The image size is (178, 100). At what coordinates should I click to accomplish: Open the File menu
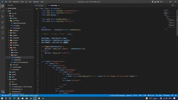6,2
